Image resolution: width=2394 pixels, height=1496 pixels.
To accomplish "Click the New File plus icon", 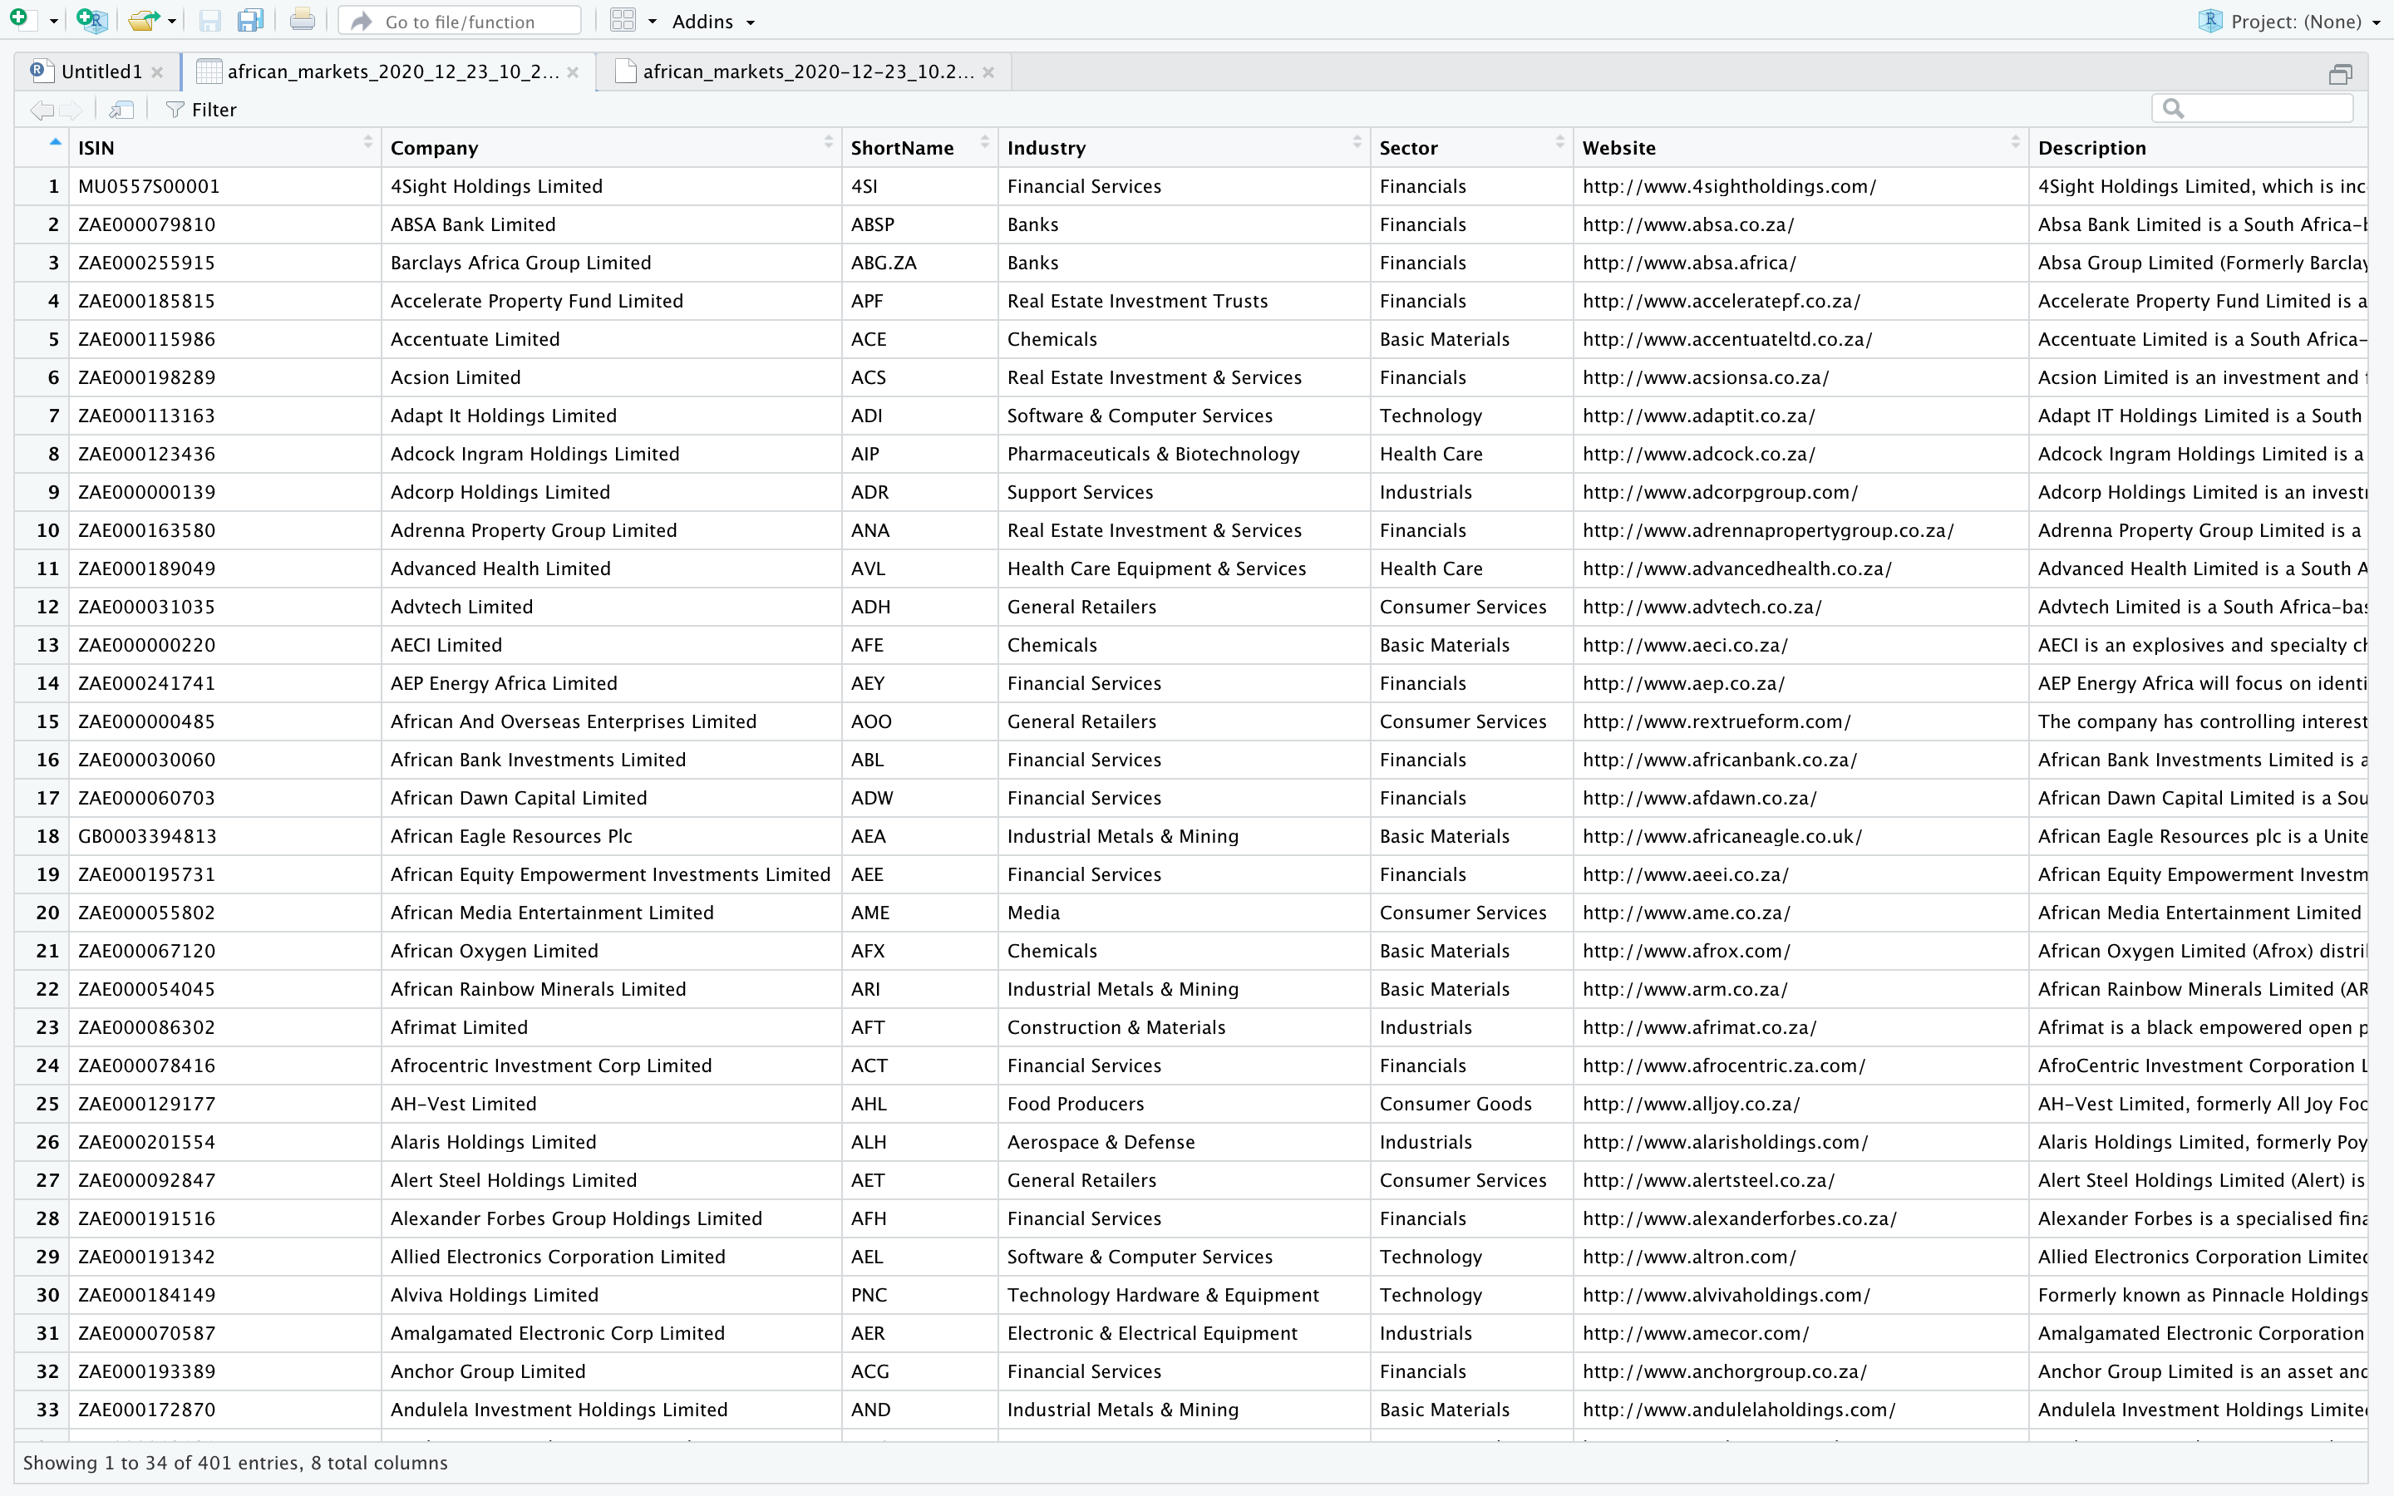I will (19, 20).
